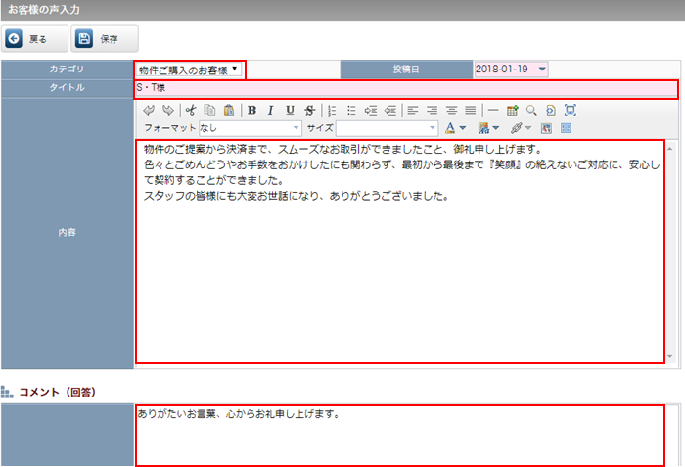Insert a numbered list
The height and width of the screenshot is (467, 685).
tap(332, 111)
